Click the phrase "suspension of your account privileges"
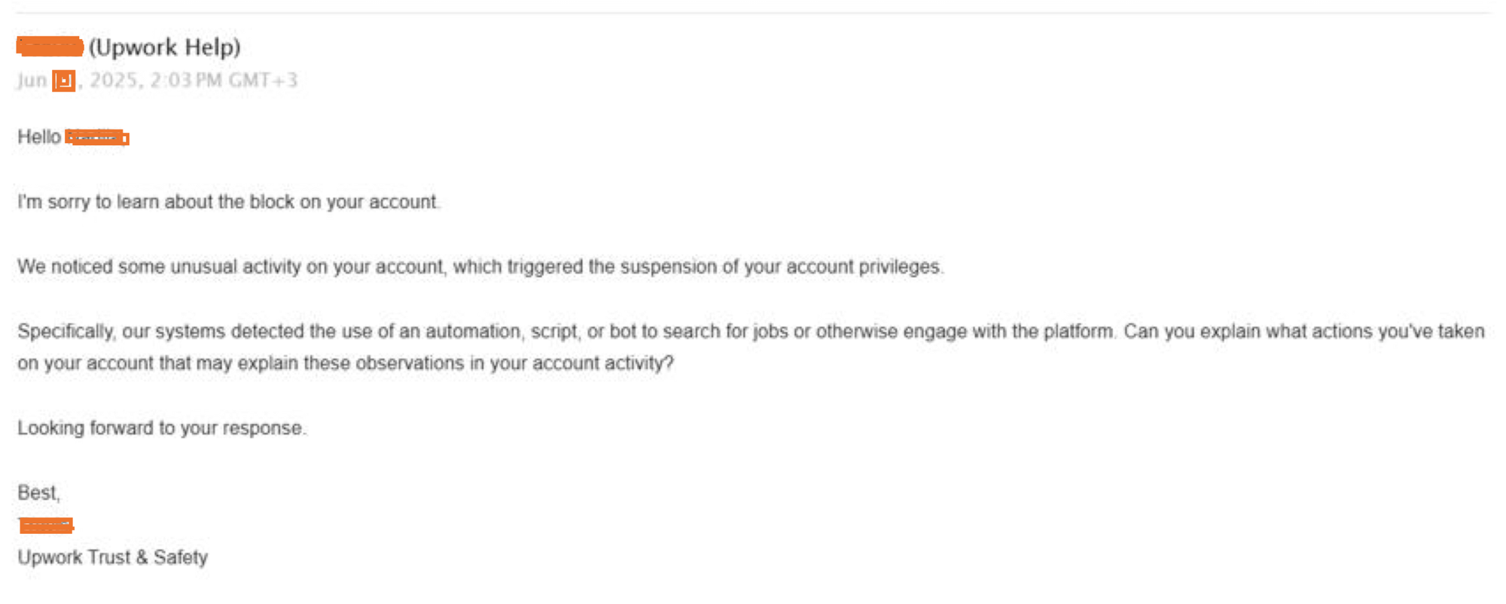Screen dimensions: 1506x604 click(x=780, y=267)
